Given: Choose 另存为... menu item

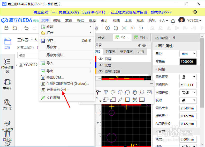Looking at the screenshot, I should pyautogui.click(x=67, y=47).
